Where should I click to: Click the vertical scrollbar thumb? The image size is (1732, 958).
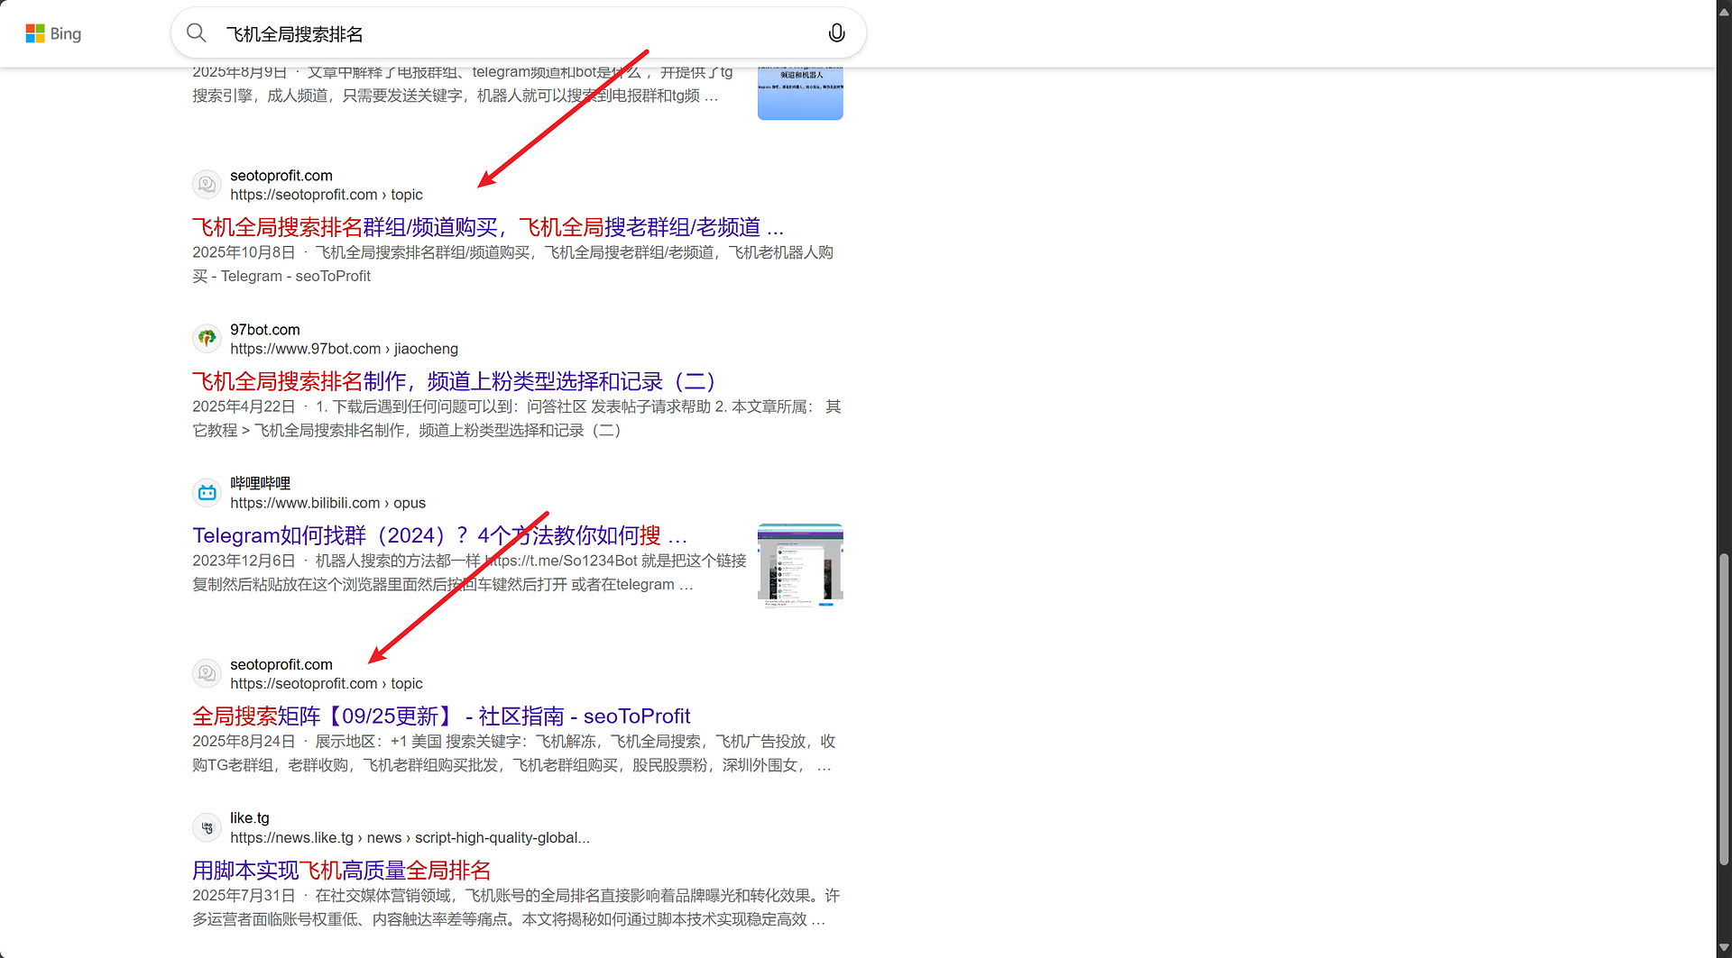coord(1724,712)
